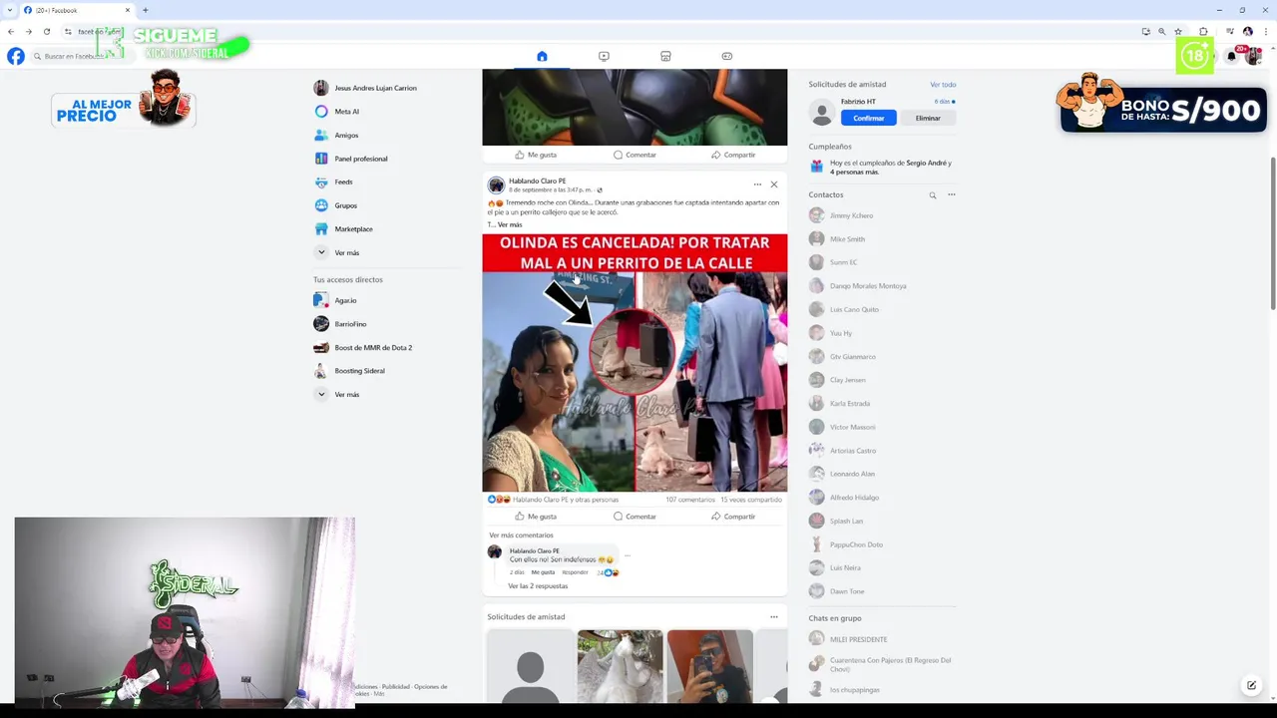1277x718 pixels.
Task: Click the Facebook logo icon
Action: tap(15, 56)
